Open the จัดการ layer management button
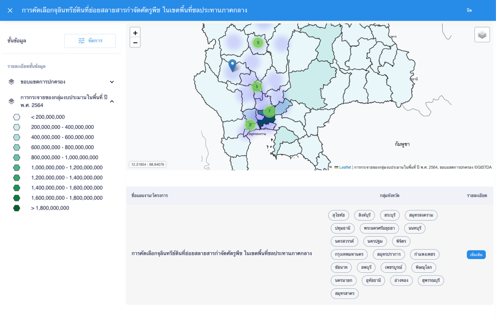The width and height of the screenshot is (496, 320). (90, 41)
